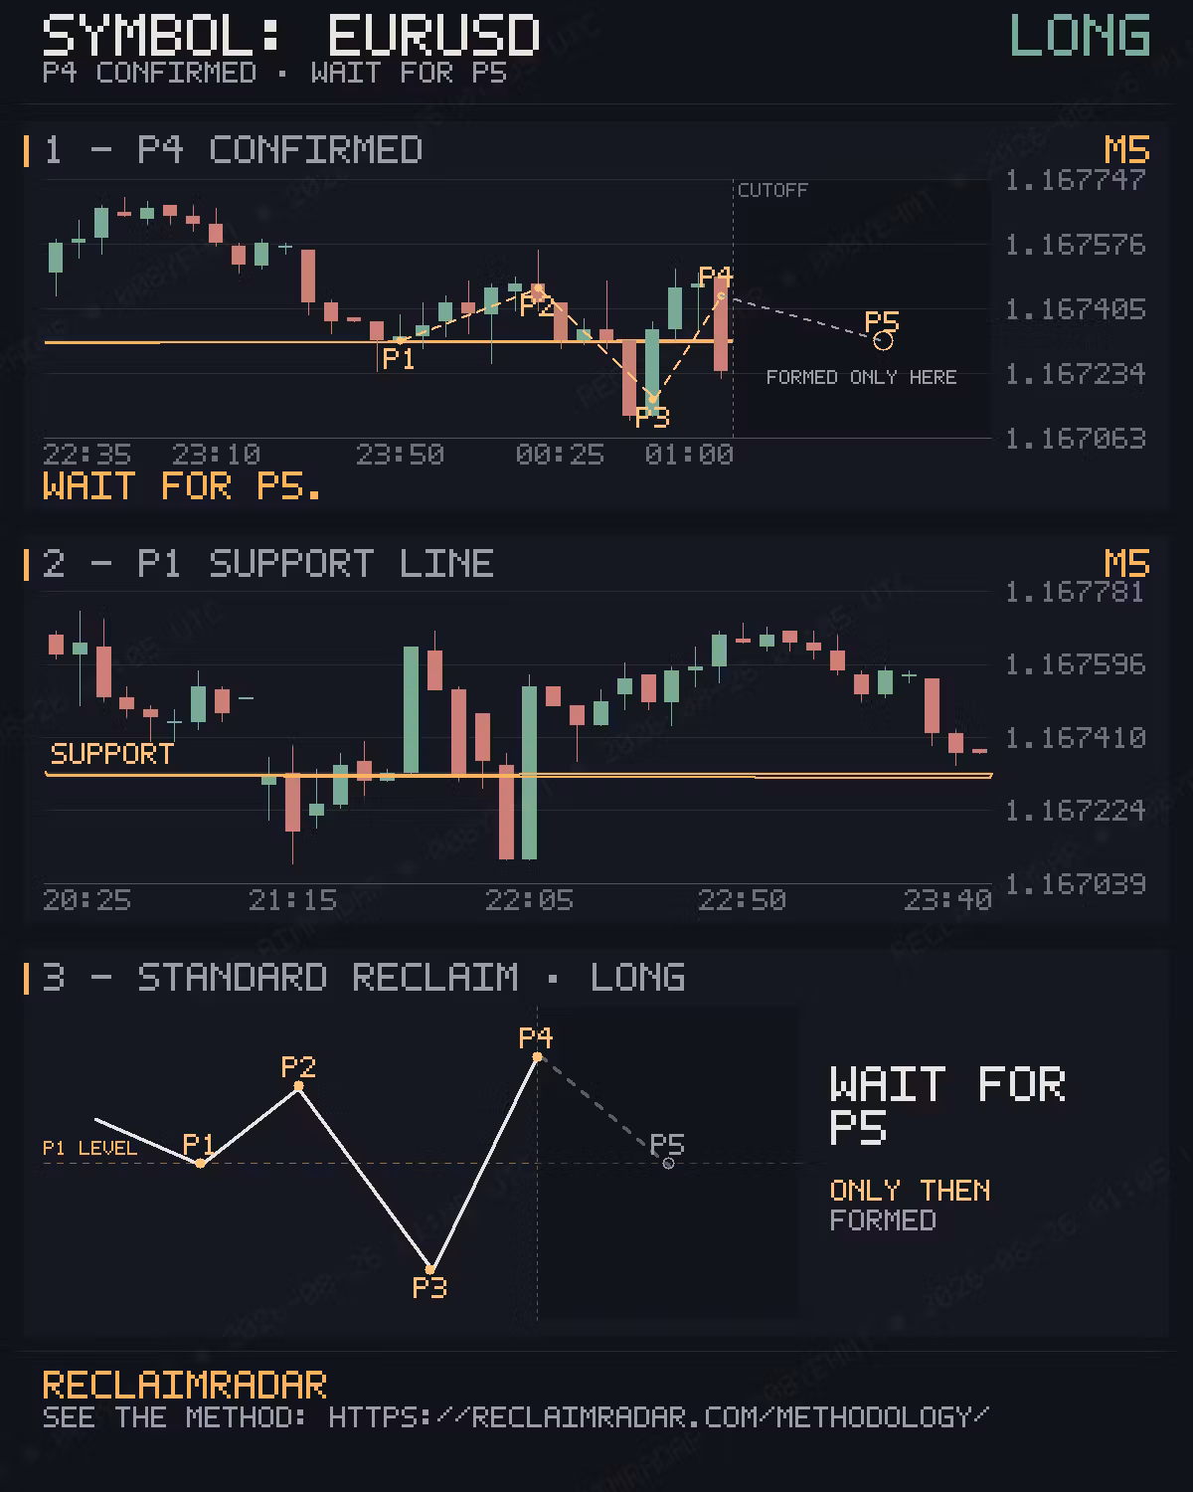Click the P1 dot on the P1 level line
1193x1492 pixels.
click(x=200, y=1163)
